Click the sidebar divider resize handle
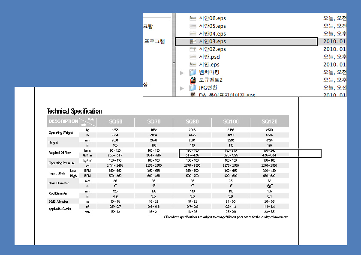Viewport: 361px width, 255px height. [x=173, y=62]
